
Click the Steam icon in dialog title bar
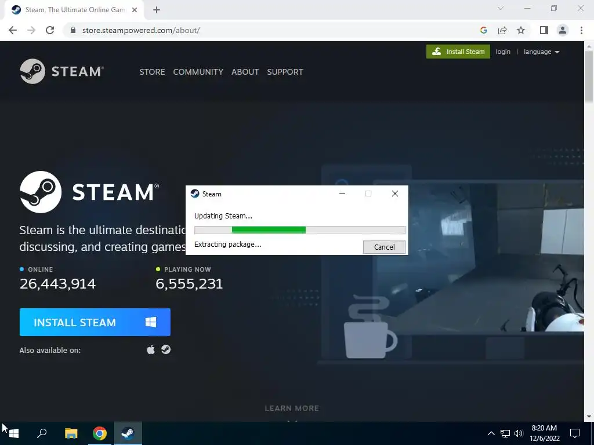coord(195,194)
